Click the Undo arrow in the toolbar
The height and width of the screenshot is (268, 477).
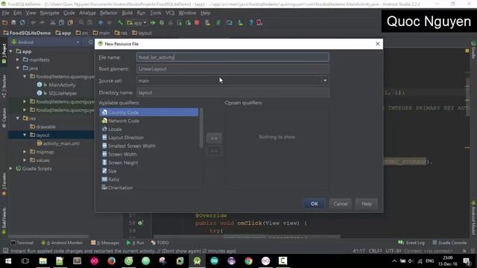tap(33, 22)
